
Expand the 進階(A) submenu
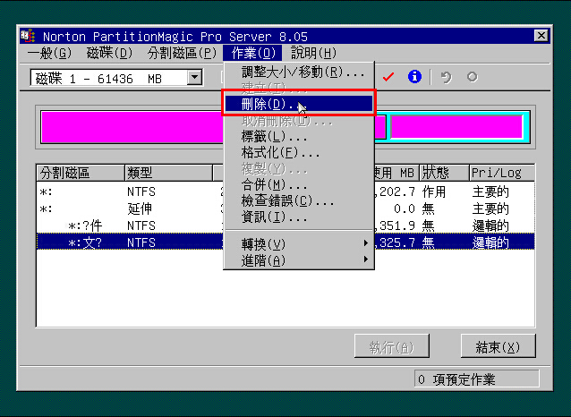pos(299,260)
